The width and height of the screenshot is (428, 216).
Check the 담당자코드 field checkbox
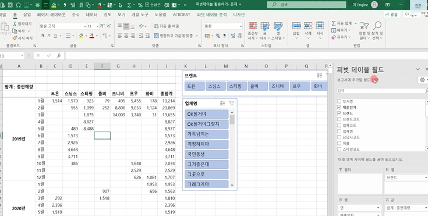(x=339, y=137)
